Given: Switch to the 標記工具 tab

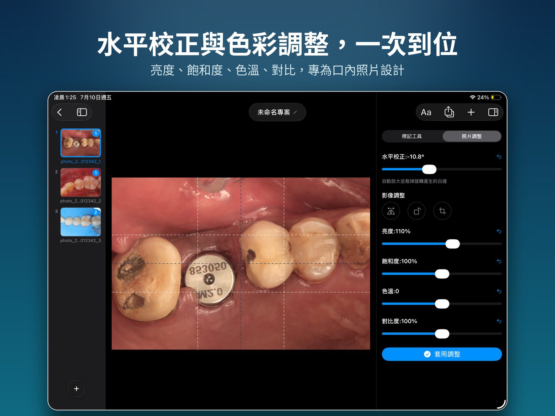Looking at the screenshot, I should tap(412, 136).
